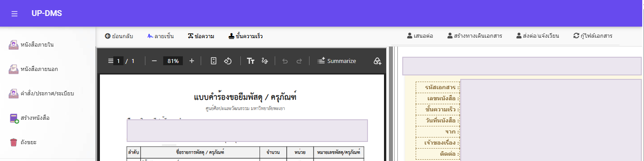
Task: Click the รหัสเอกสาร label
Action: pos(442,87)
